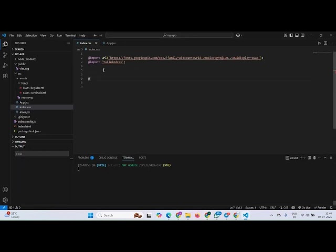Image resolution: width=336 pixels, height=252 pixels.
Task: Run the file using play icon
Action: [x=319, y=43]
